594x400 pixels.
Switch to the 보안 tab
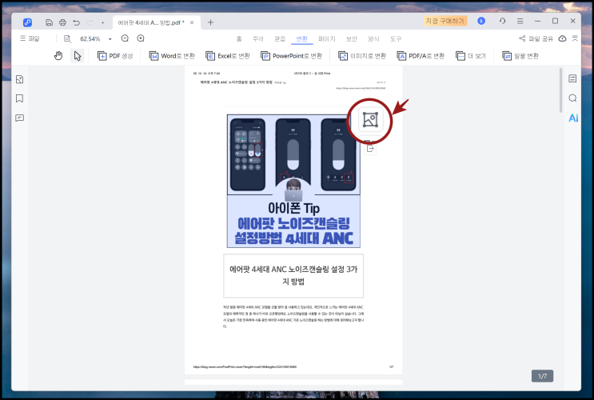point(352,38)
